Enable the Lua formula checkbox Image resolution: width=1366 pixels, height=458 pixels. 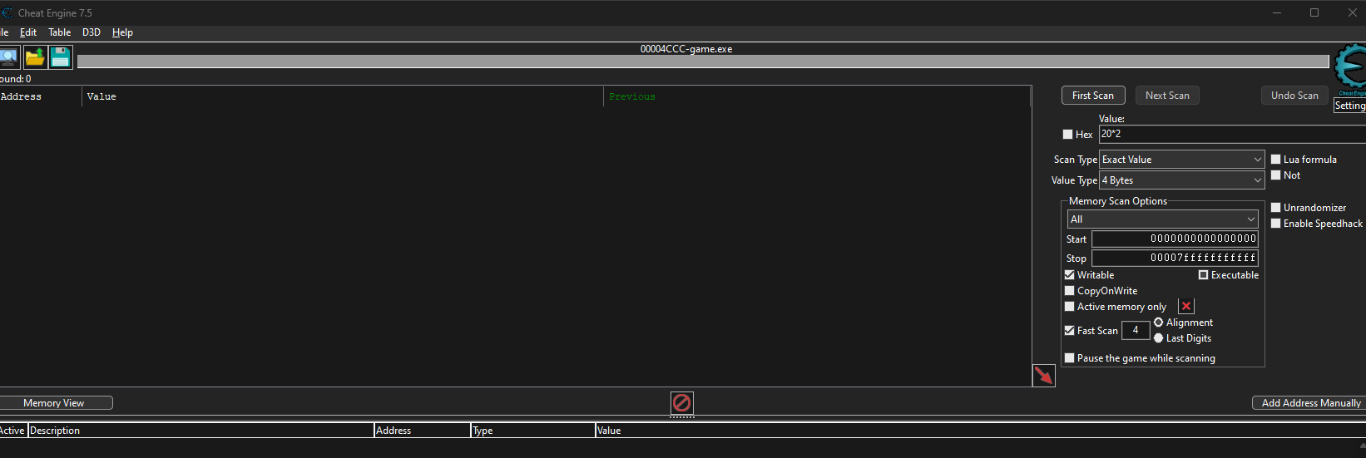coord(1276,160)
